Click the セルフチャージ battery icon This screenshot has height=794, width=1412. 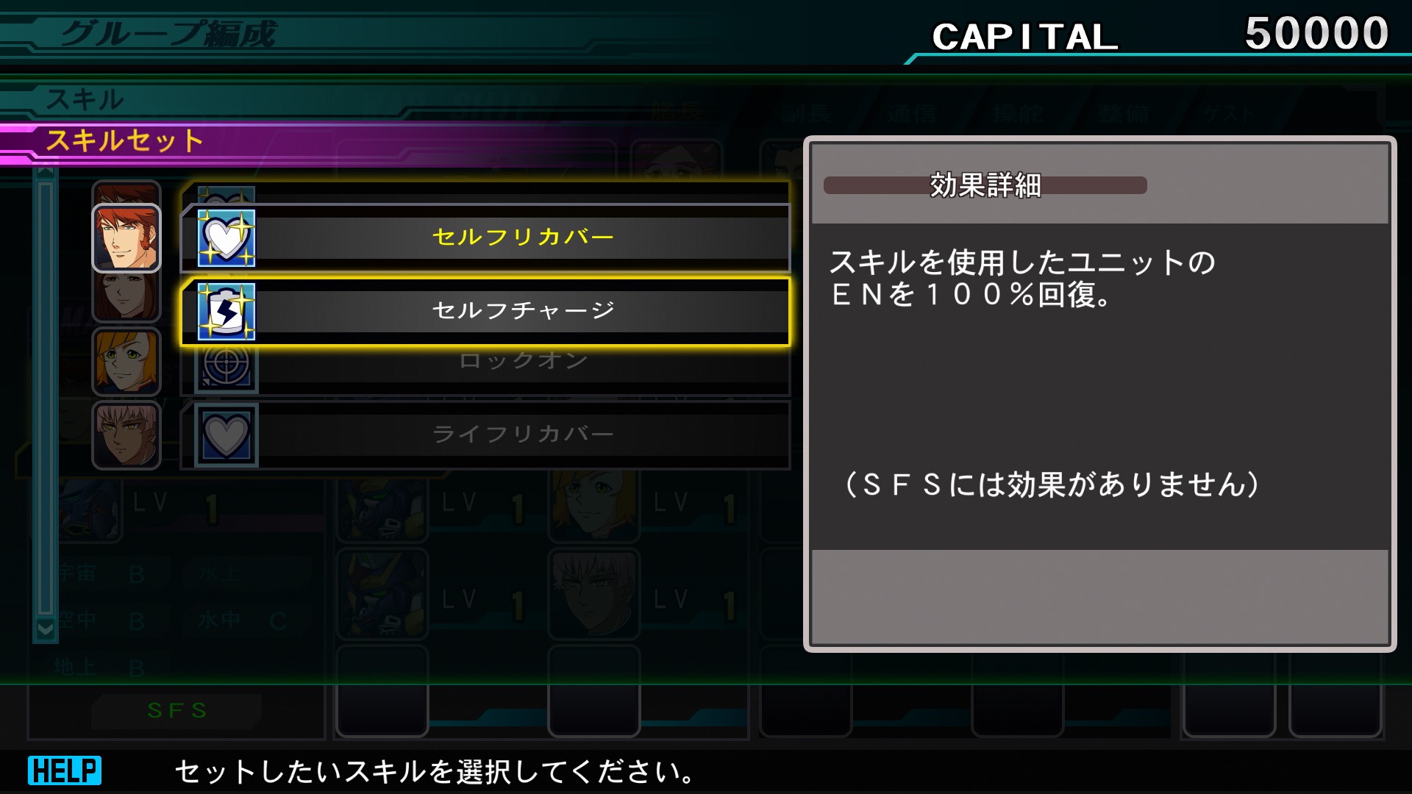tap(227, 311)
